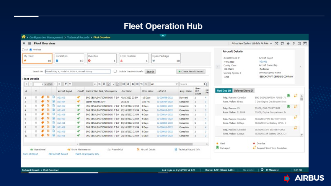The width and height of the screenshot is (331, 186).
Task: Click the Search button
Action: [x=150, y=72]
